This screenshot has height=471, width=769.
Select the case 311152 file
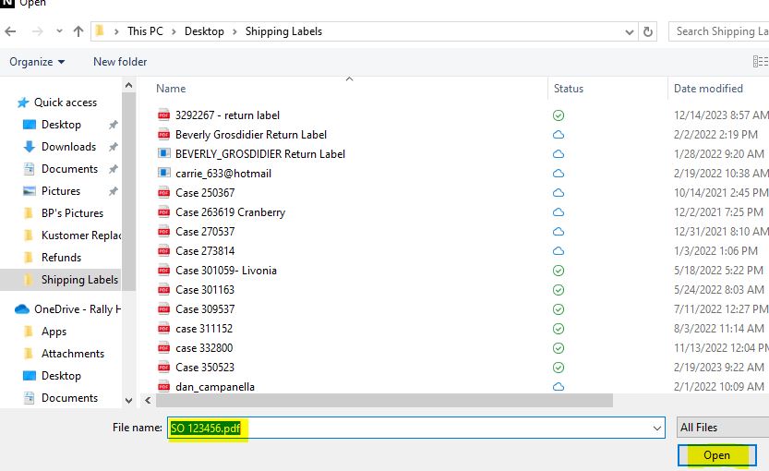204,329
